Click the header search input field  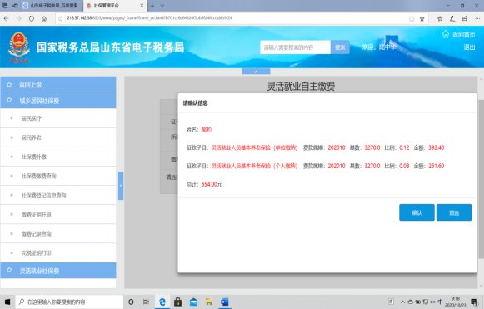295,47
